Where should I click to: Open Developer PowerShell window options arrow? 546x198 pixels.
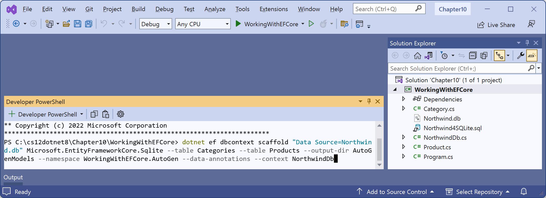[x=360, y=101]
